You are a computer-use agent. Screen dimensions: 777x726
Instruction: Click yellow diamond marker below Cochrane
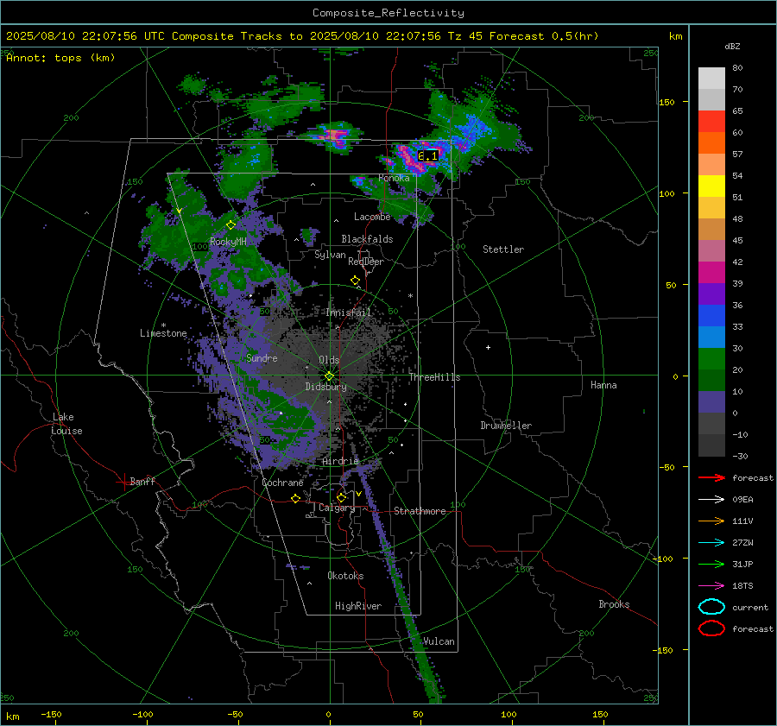pos(295,498)
